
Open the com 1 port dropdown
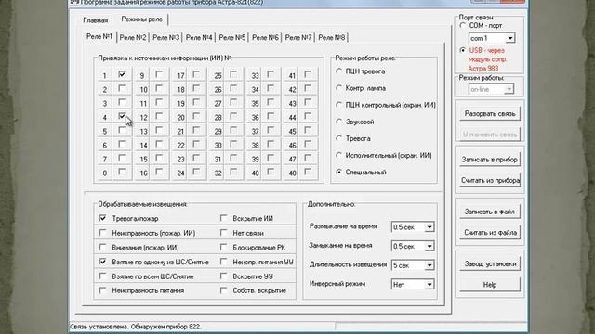tap(510, 38)
